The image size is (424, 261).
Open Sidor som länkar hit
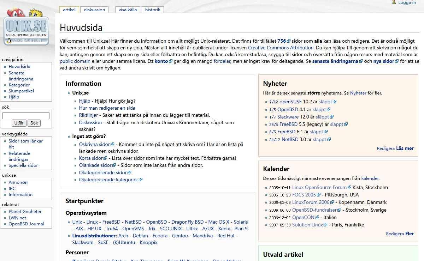click(25, 144)
